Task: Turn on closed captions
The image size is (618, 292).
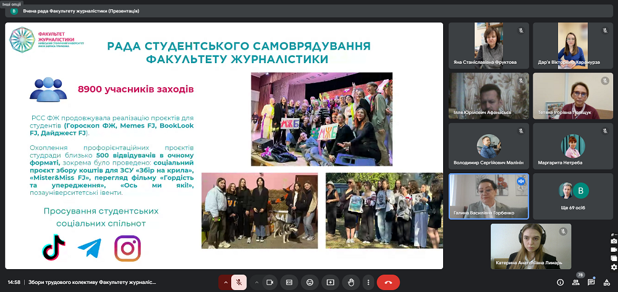Action: [x=289, y=282]
